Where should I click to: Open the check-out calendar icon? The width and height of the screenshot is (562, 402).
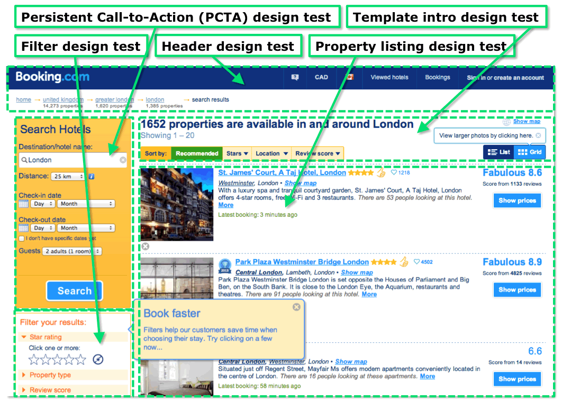click(23, 228)
